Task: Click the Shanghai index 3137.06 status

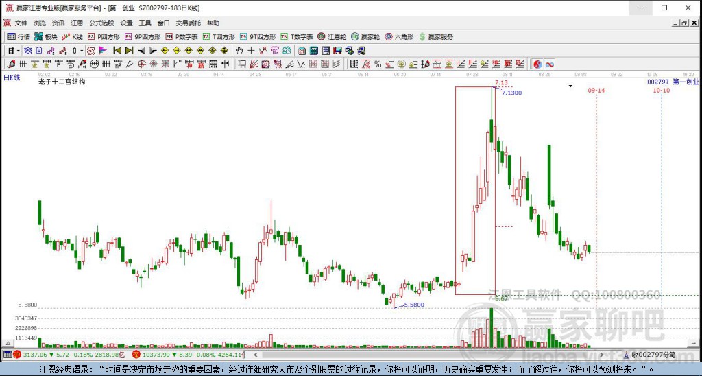Action: click(x=69, y=355)
